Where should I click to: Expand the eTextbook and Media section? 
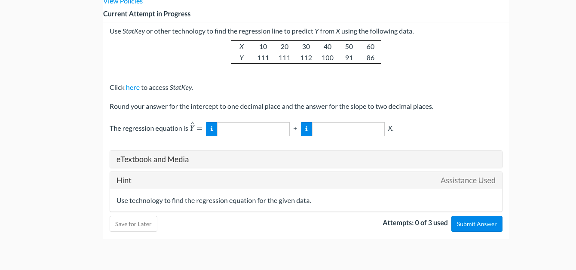pyautogui.click(x=306, y=160)
